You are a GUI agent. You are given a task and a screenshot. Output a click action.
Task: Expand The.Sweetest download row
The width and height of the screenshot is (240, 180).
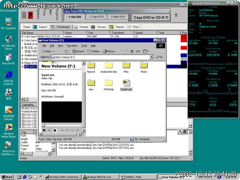(23, 59)
